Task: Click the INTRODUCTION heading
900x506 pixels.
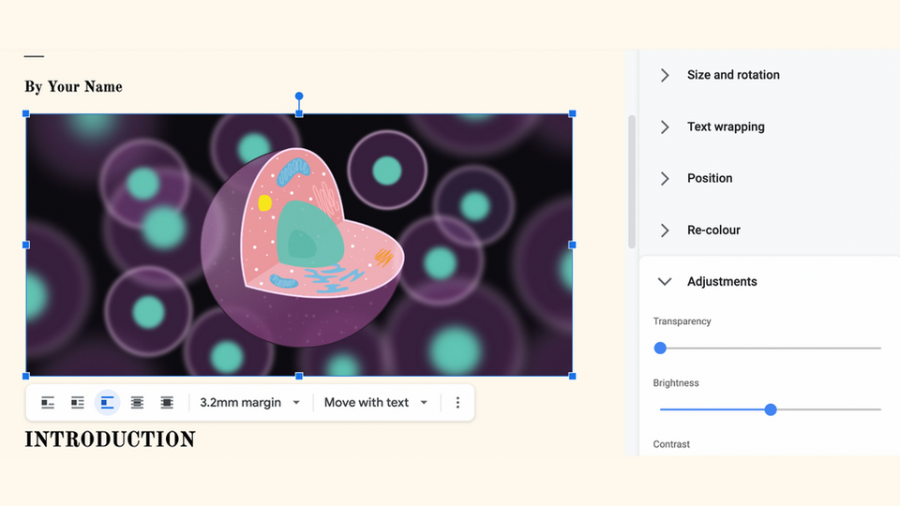Action: pyautogui.click(x=111, y=439)
